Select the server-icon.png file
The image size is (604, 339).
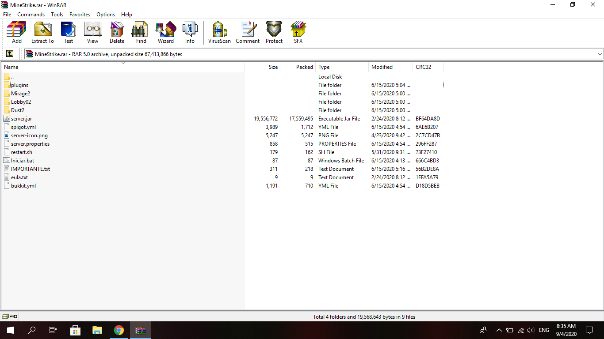(x=223, y=136)
